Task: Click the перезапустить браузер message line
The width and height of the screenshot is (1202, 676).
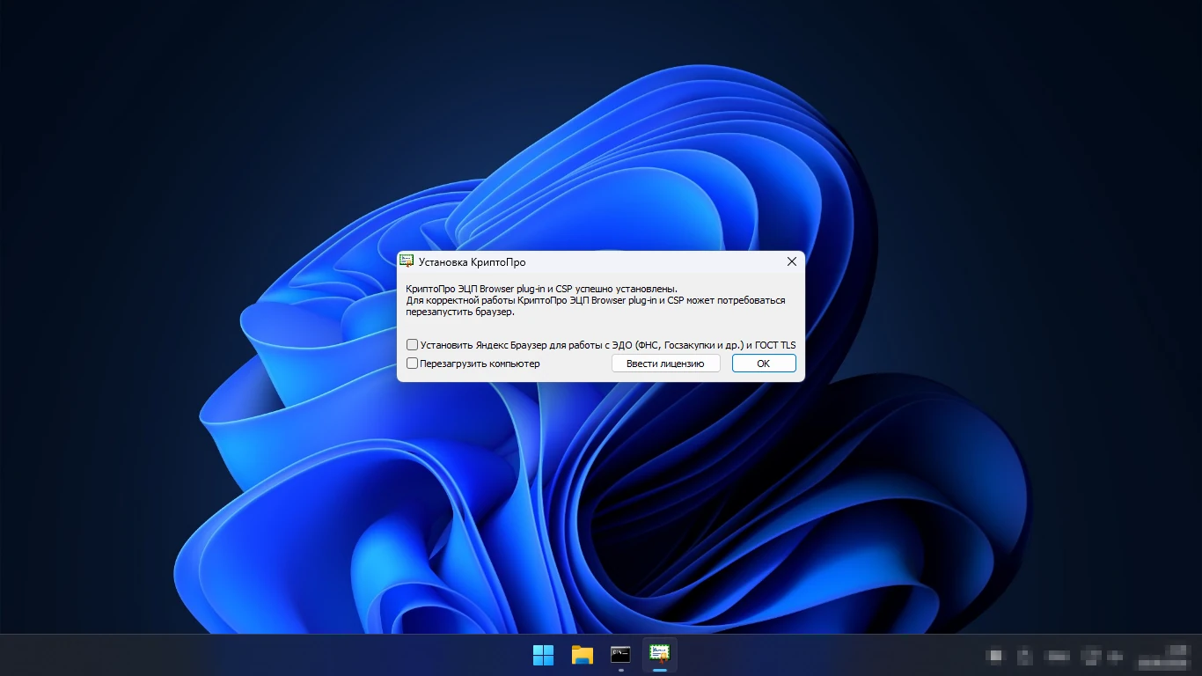Action: point(460,312)
